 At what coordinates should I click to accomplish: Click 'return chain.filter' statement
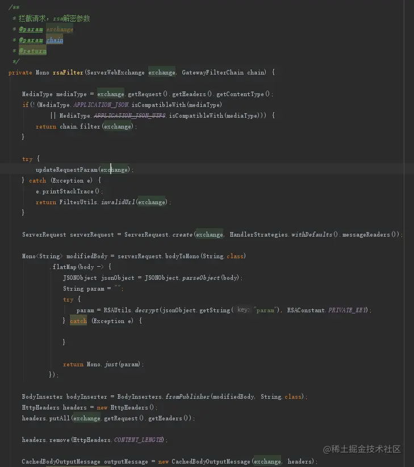[x=86, y=127]
